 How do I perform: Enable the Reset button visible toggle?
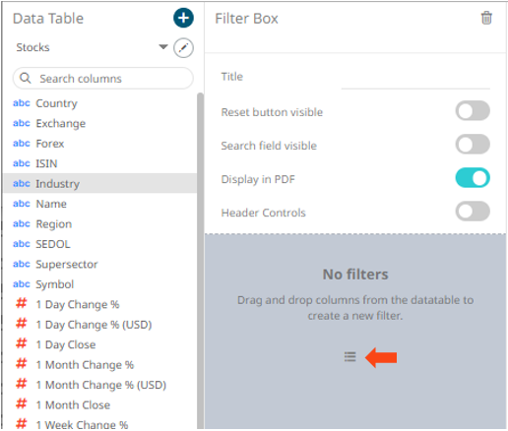[473, 111]
